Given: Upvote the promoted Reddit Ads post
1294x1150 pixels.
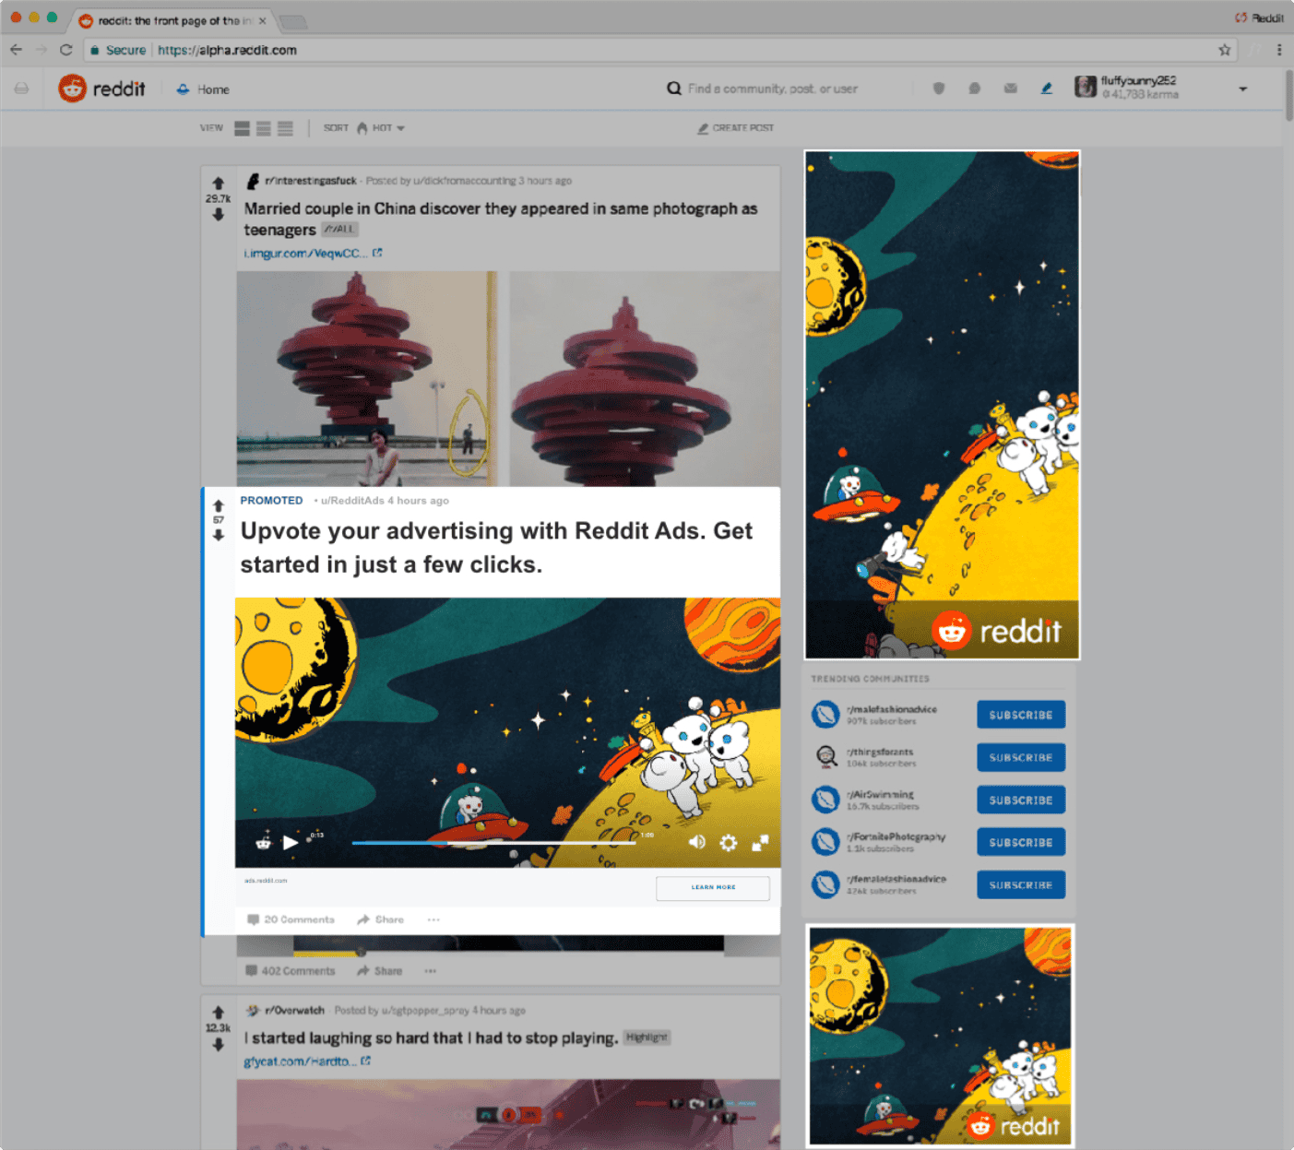Looking at the screenshot, I should click(x=219, y=505).
